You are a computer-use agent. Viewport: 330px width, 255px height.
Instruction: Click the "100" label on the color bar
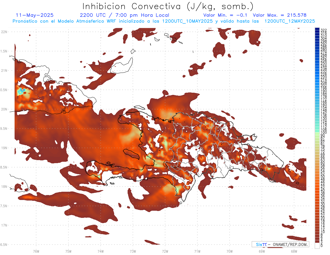(x=324, y=133)
